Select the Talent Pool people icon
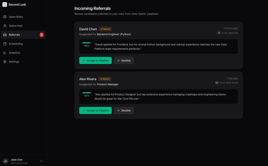Screen dimensions: 268x166 pos(5,26)
